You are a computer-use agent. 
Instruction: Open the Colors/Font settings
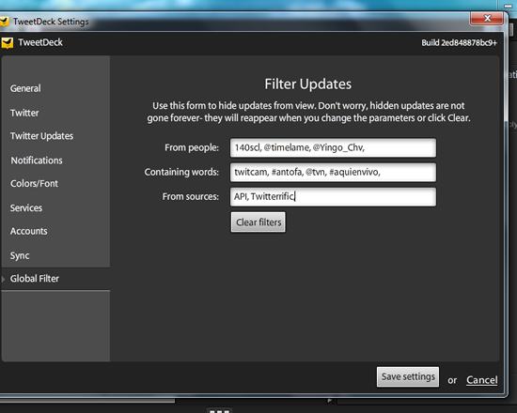point(34,183)
